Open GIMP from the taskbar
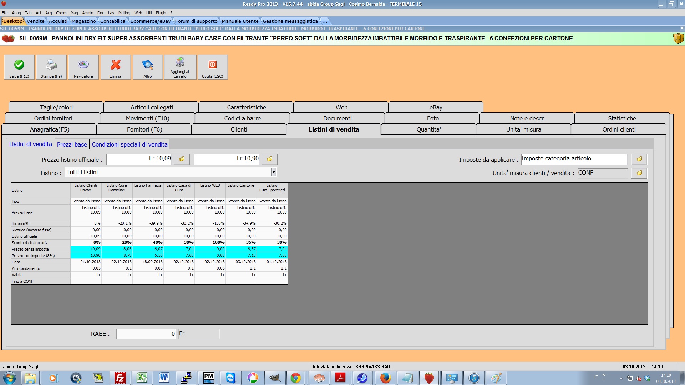Viewport: 685px width, 385px height. [274, 378]
